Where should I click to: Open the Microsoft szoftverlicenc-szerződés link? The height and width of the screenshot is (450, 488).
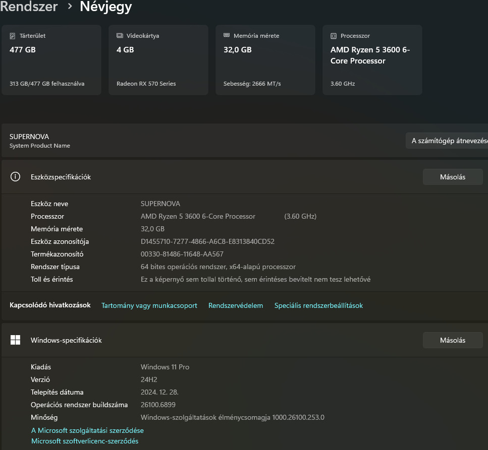tap(85, 441)
